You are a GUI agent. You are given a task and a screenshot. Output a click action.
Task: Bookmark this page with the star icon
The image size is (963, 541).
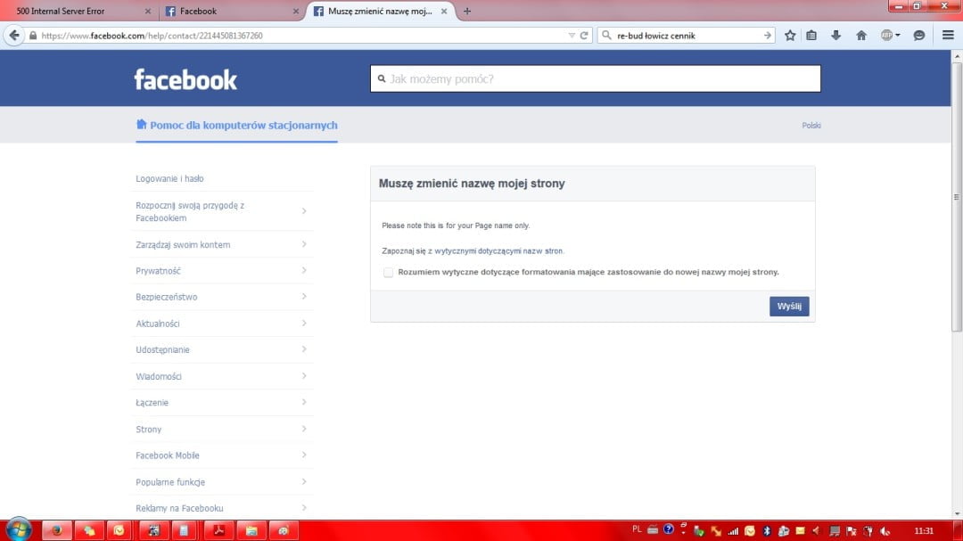coord(790,36)
